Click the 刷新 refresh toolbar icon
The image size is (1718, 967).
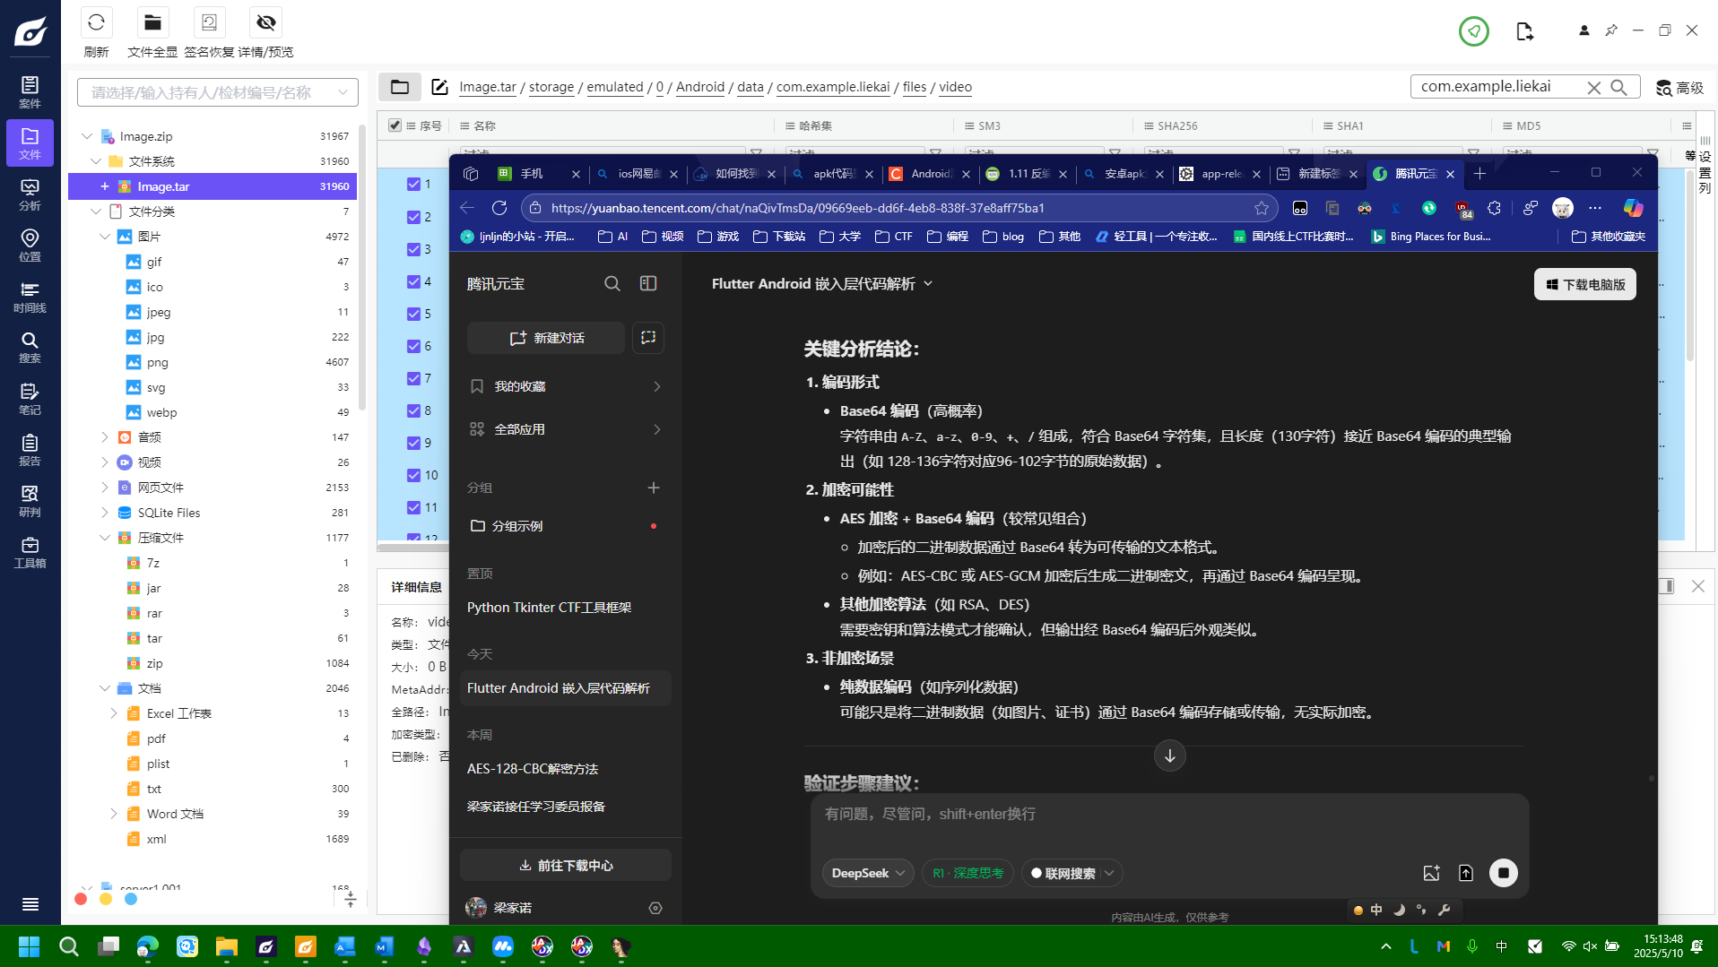coord(96,22)
